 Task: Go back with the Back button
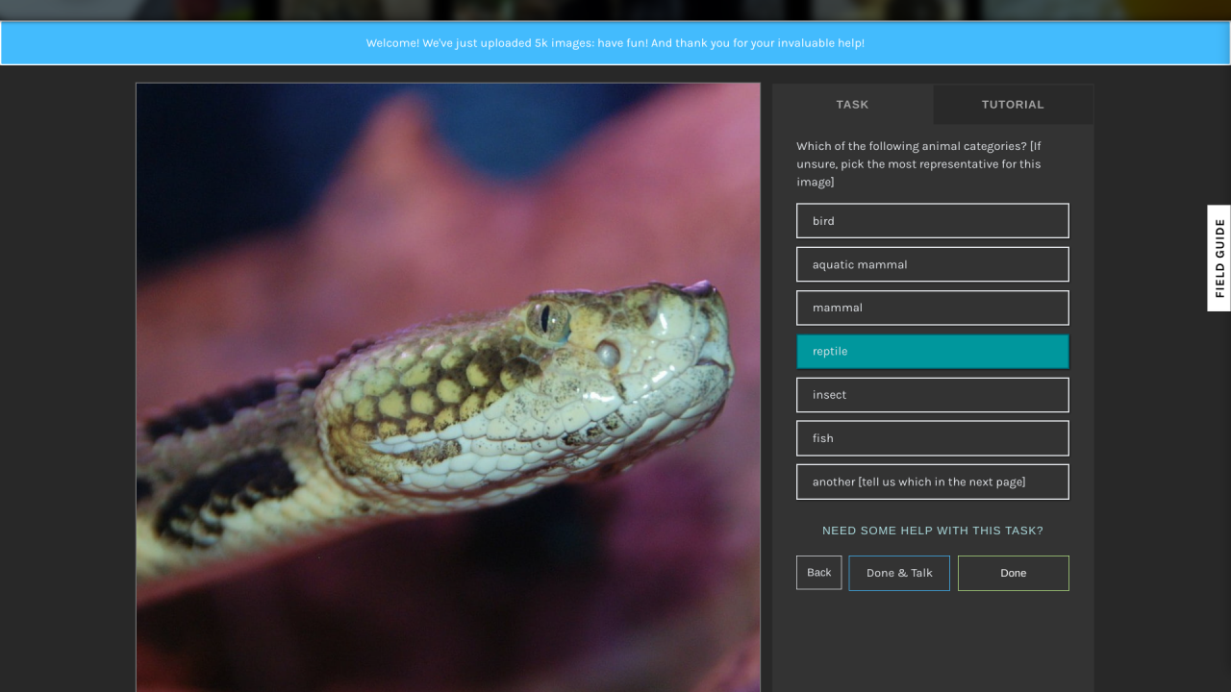click(818, 573)
